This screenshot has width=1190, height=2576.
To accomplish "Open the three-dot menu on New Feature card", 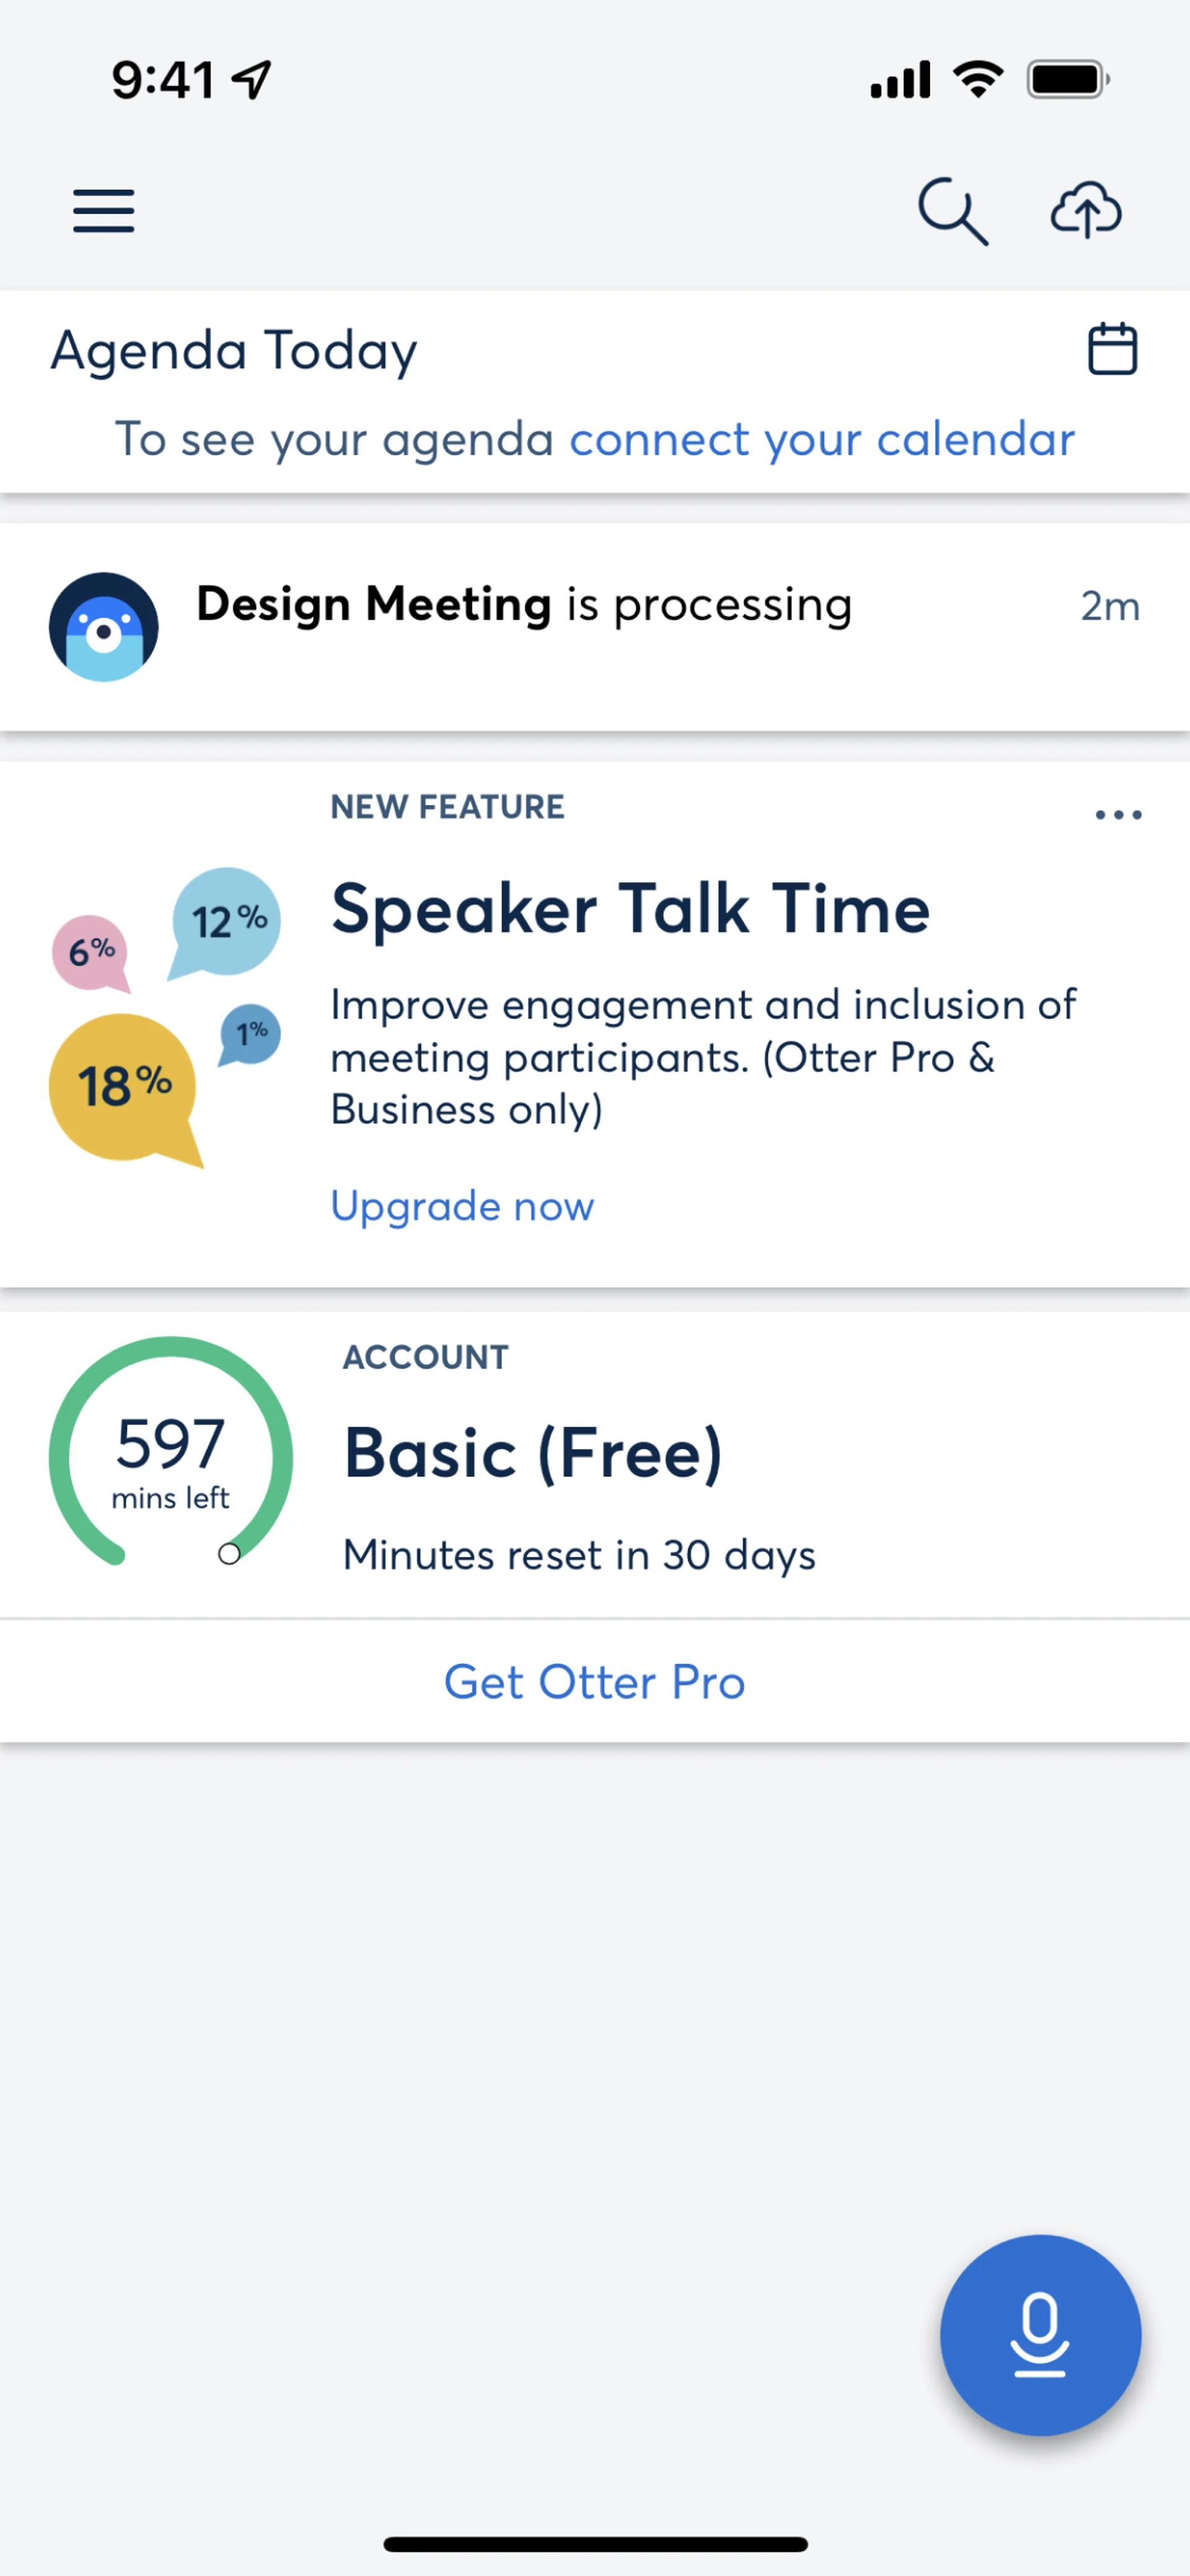I will click(1118, 815).
